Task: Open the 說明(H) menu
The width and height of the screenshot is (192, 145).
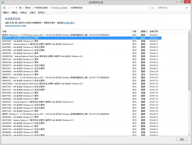Action: [41, 13]
